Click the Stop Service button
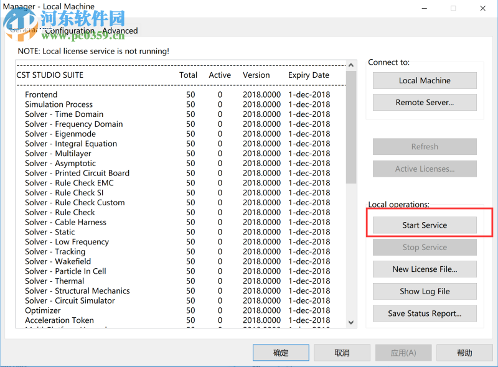 pos(424,247)
